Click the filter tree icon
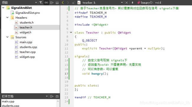Viewport: 192px width, 107px height. [x=41, y=3]
